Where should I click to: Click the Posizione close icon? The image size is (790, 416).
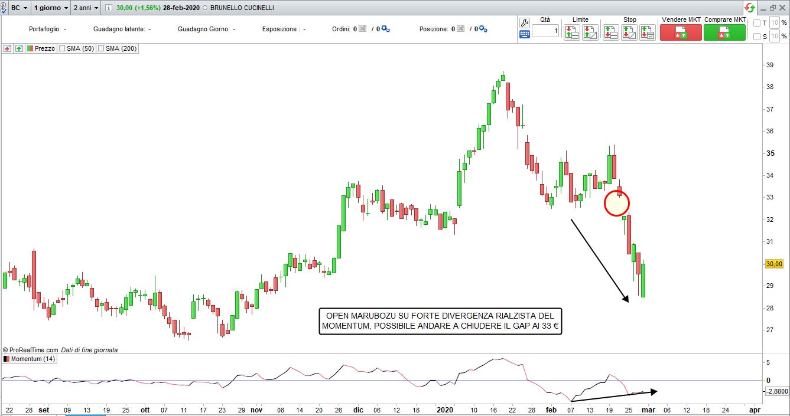pos(461,28)
